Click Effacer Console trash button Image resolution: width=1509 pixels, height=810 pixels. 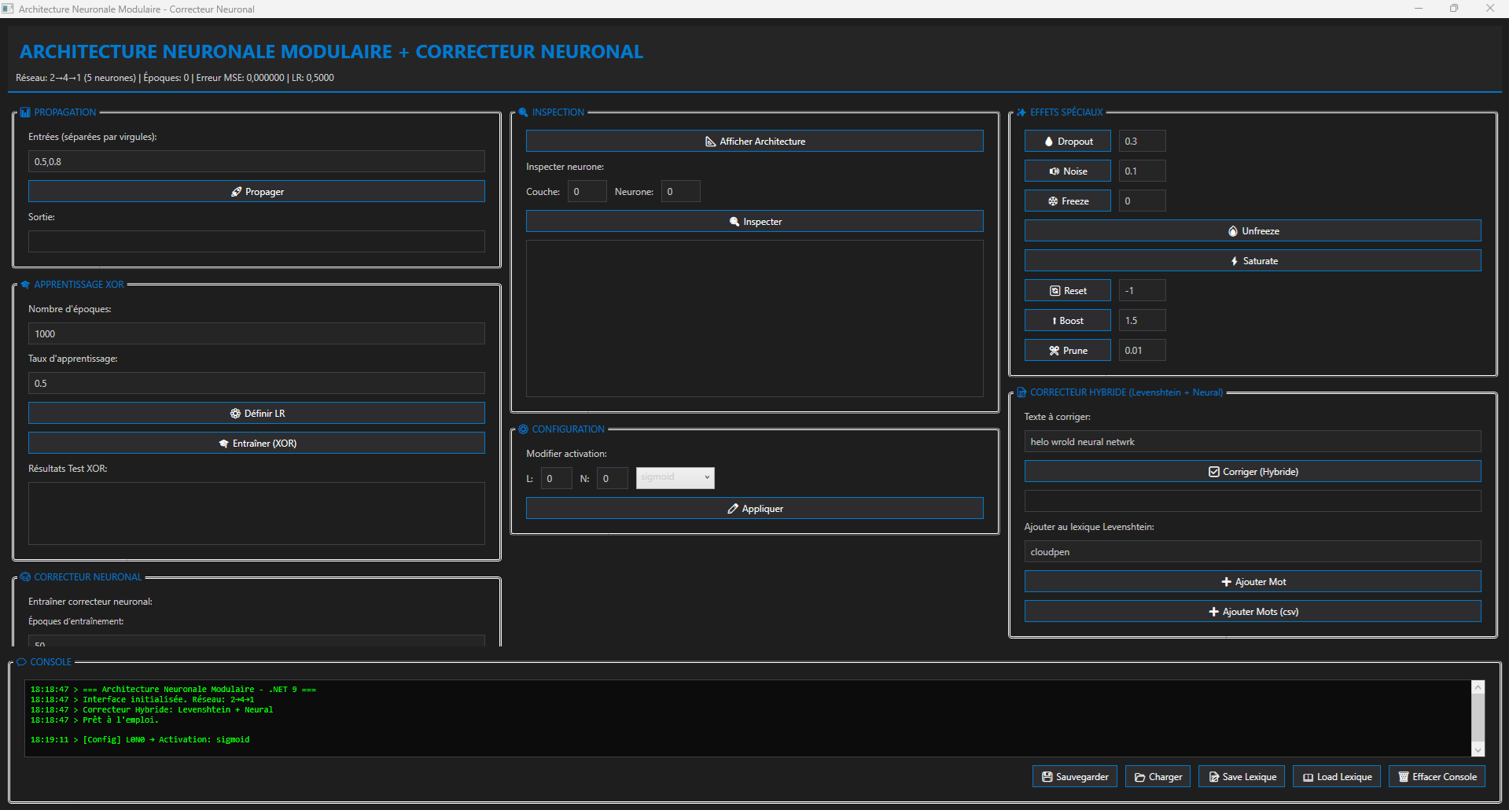[x=1436, y=777]
